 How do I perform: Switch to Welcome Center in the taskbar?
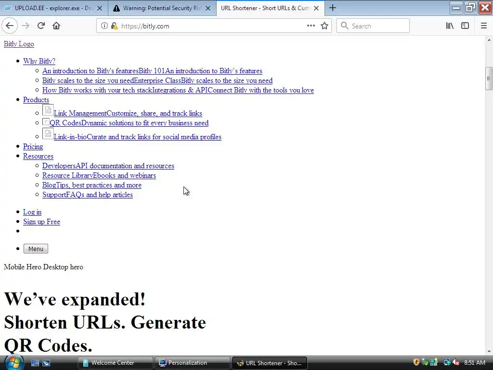[x=116, y=363]
